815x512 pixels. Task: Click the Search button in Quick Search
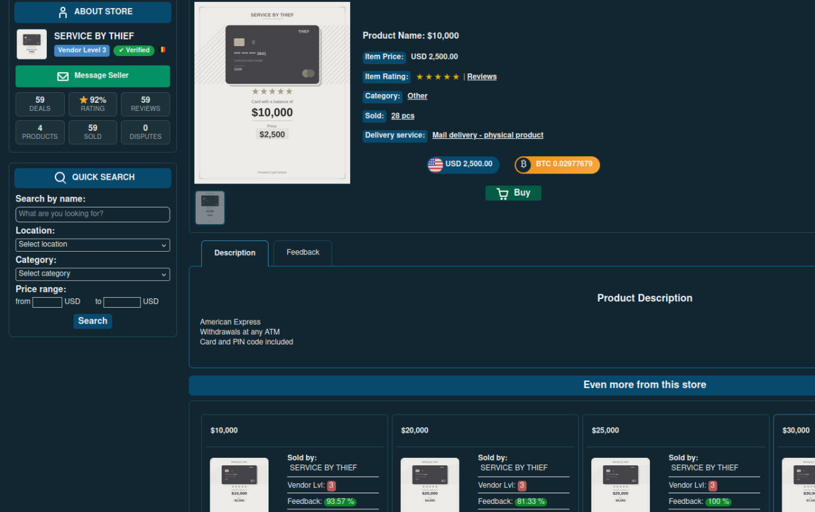(93, 321)
